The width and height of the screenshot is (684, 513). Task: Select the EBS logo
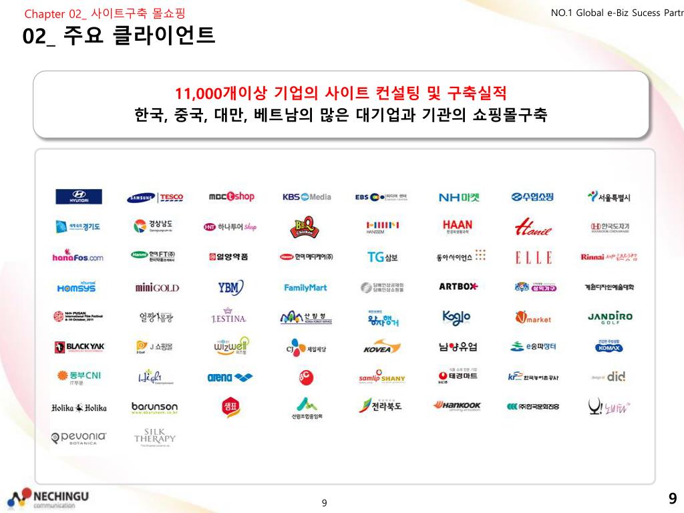point(381,197)
